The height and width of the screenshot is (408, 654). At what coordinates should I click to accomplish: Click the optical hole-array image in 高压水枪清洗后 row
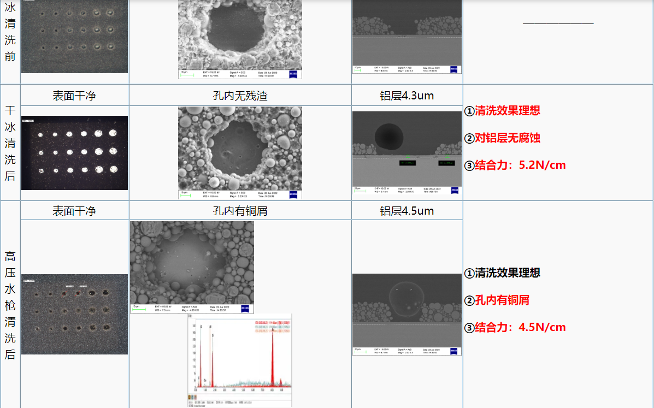click(x=74, y=314)
